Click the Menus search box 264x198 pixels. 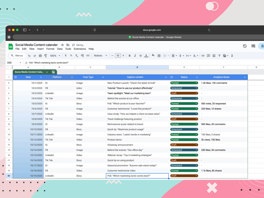tap(18, 55)
